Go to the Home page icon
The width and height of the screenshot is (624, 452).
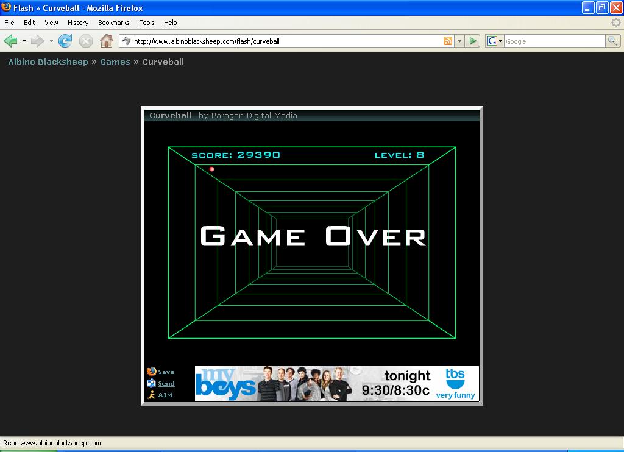(x=106, y=41)
